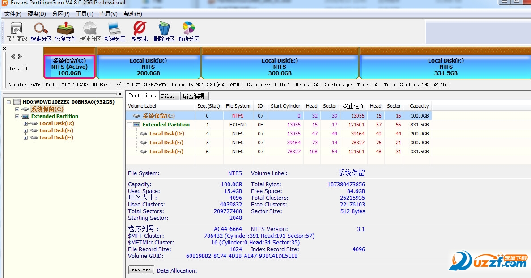Open the 备份分区 backup partition tool
Viewport: 531px width, 278px height.
point(189,29)
